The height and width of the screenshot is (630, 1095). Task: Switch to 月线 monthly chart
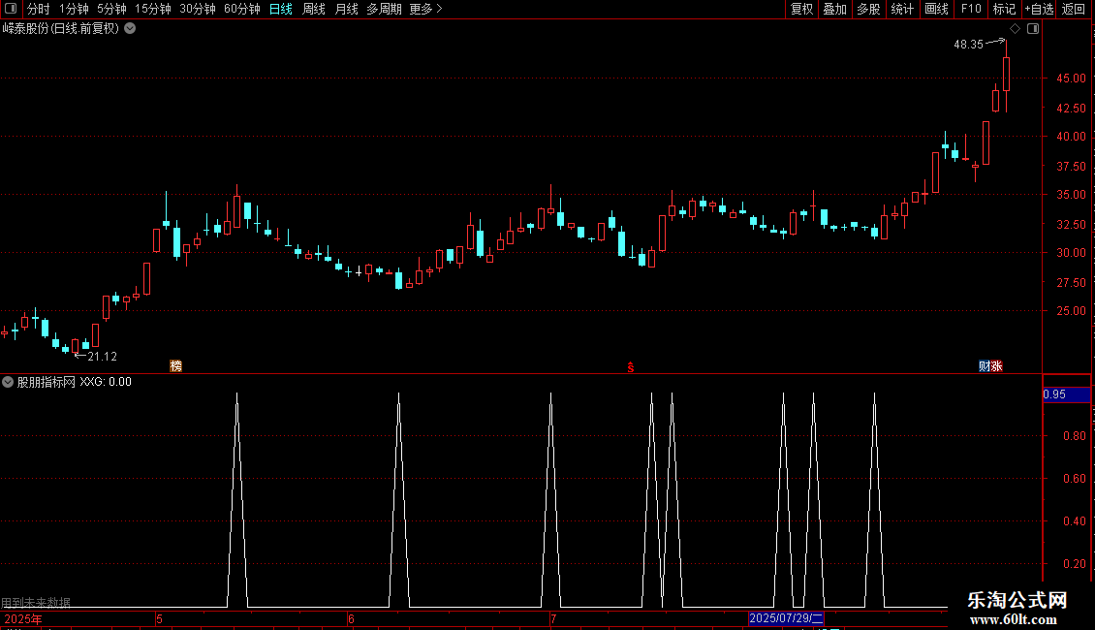(x=346, y=9)
